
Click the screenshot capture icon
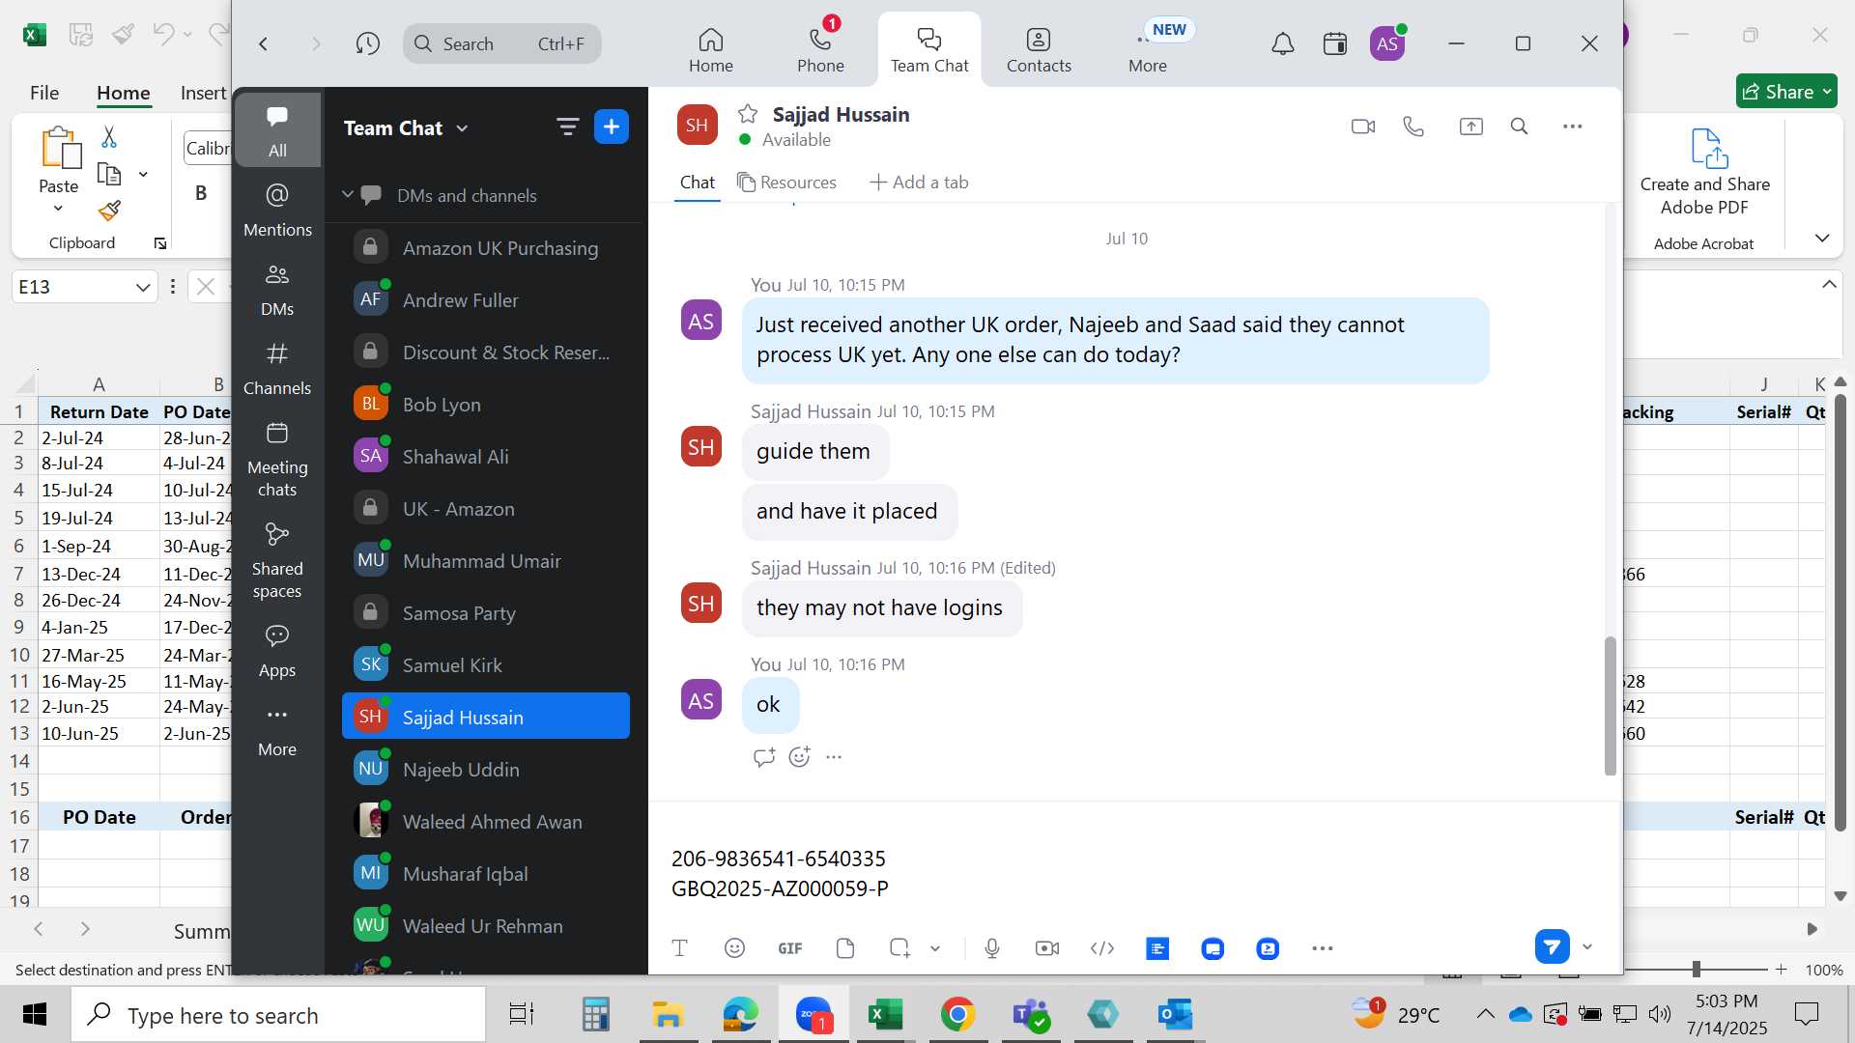point(899,948)
